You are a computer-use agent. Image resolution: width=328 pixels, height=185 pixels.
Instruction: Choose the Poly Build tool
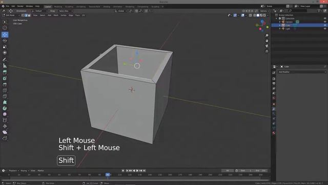click(x=5, y=102)
